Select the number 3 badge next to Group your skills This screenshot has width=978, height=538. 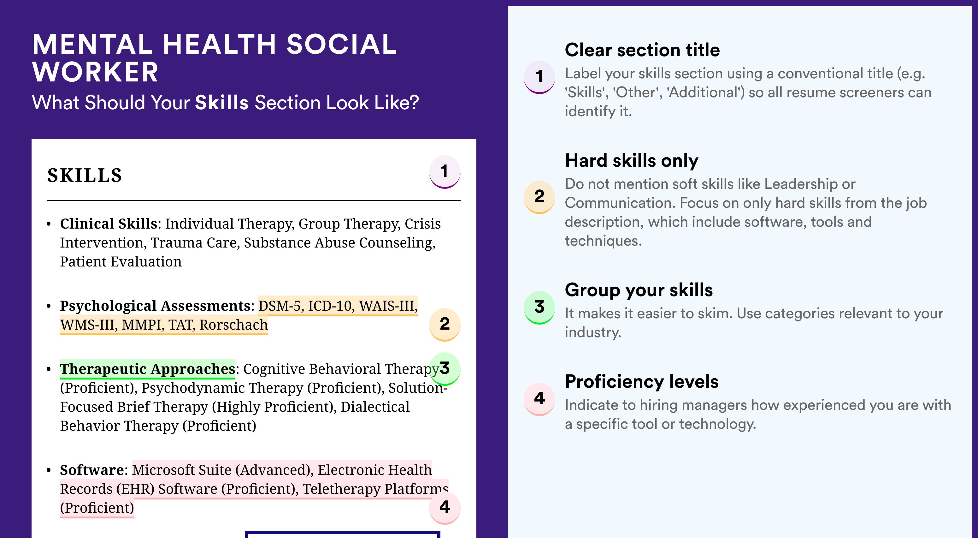[539, 308]
